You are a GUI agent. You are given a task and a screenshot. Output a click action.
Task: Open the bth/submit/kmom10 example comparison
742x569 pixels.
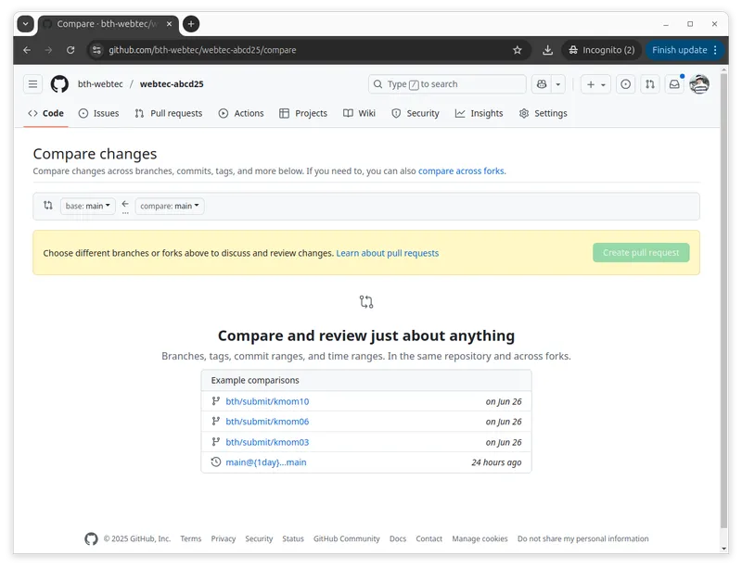coord(267,401)
